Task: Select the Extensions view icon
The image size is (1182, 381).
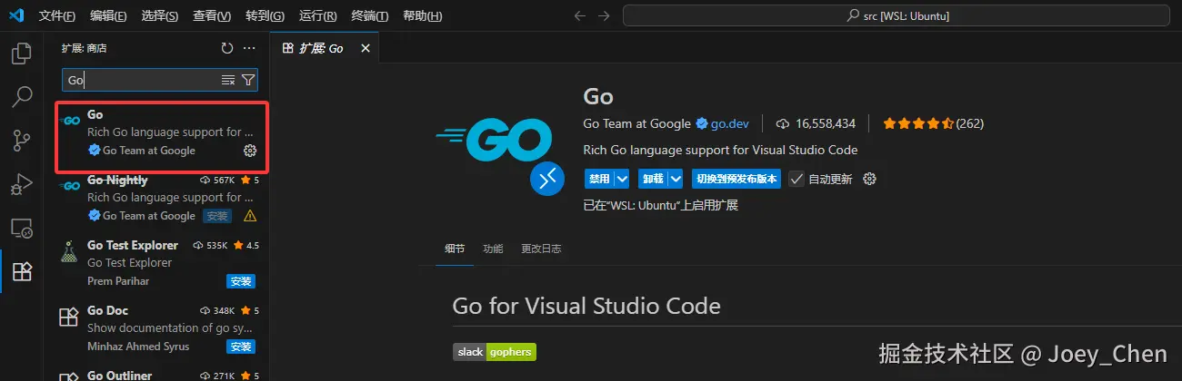Action: pos(21,271)
